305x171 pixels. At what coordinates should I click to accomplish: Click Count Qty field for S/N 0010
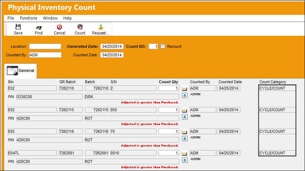click(x=168, y=153)
